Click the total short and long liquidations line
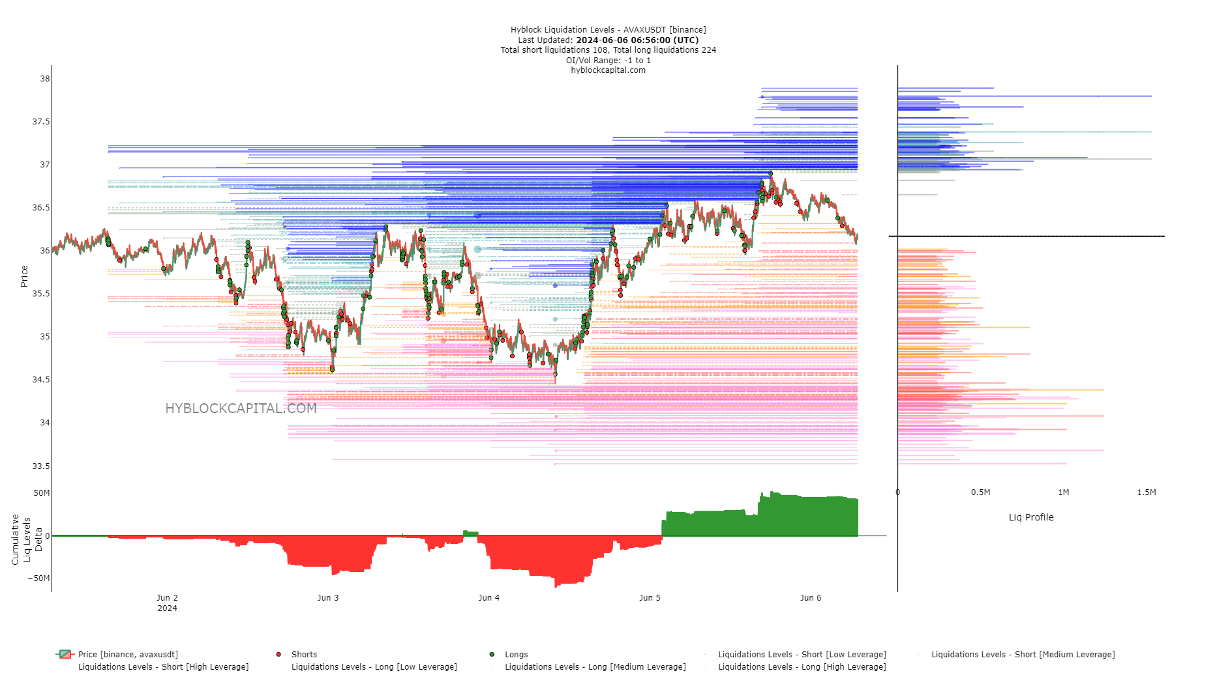The width and height of the screenshot is (1217, 684). click(608, 50)
